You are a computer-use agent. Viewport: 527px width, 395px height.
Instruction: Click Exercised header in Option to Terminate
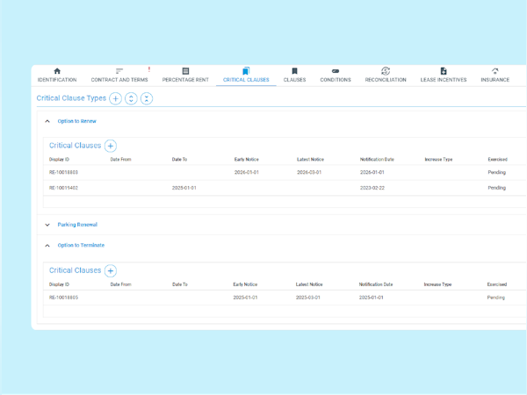point(497,284)
